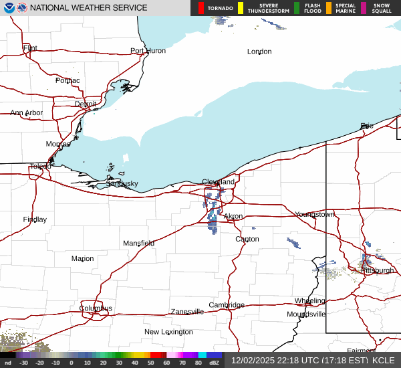Image resolution: width=401 pixels, height=368 pixels.
Task: Click the NOAA logo in the header
Action: click(x=9, y=8)
